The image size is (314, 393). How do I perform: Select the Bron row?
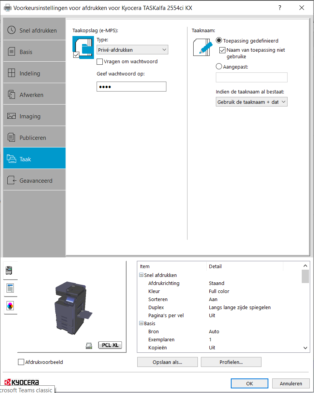(219, 331)
